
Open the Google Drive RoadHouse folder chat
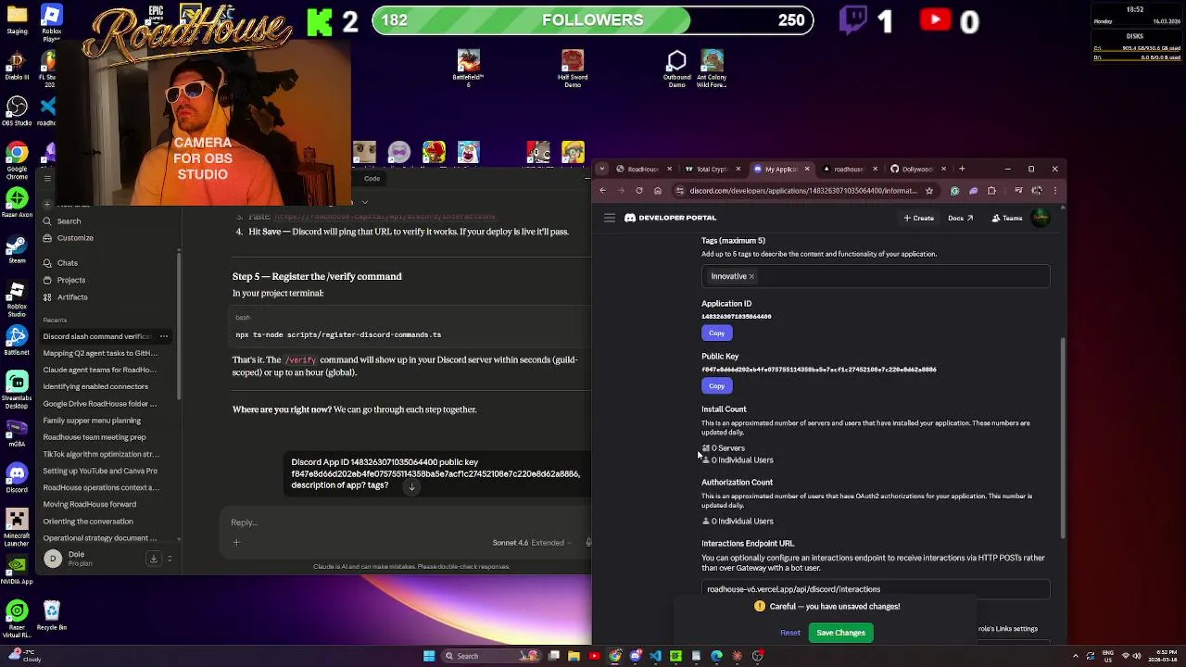pos(100,404)
